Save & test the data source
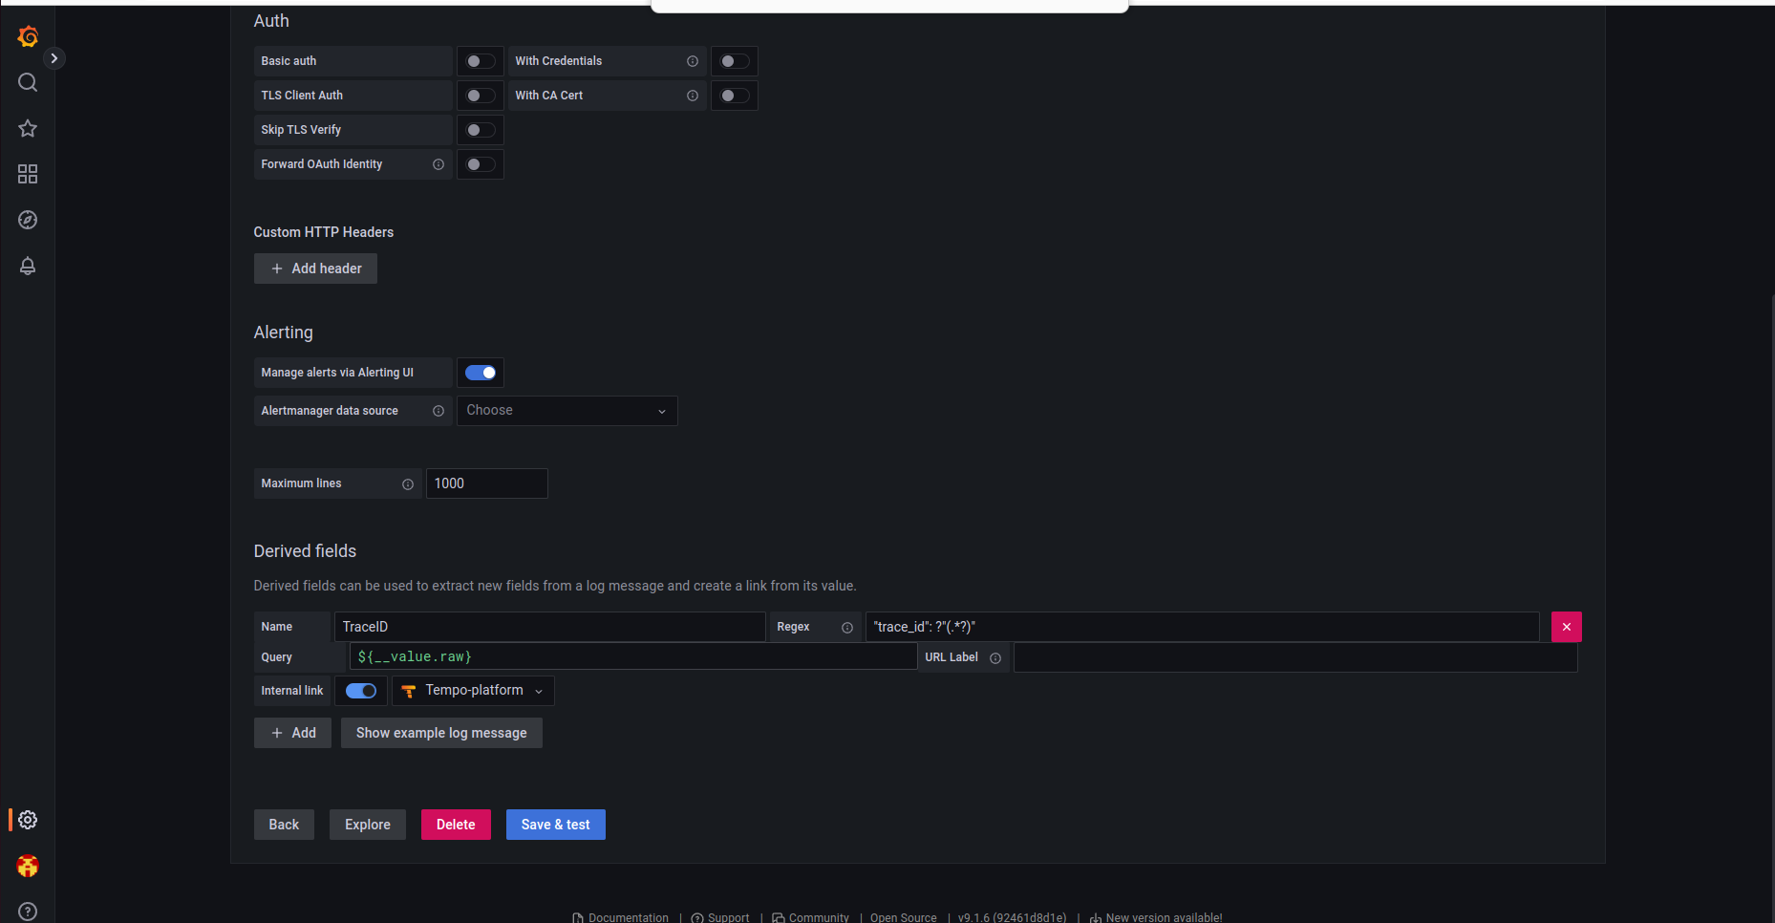 pos(556,825)
